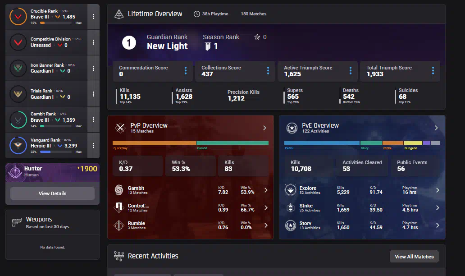Click the Crucible Rank progress bar
465x276 pixels.
tap(56, 23)
